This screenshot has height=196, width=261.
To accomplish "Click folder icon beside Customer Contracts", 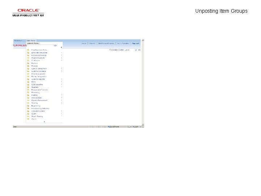I will point(28,71).
